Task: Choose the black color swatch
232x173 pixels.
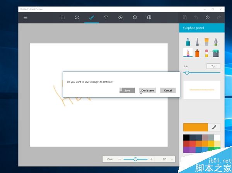Action: coord(186,137)
